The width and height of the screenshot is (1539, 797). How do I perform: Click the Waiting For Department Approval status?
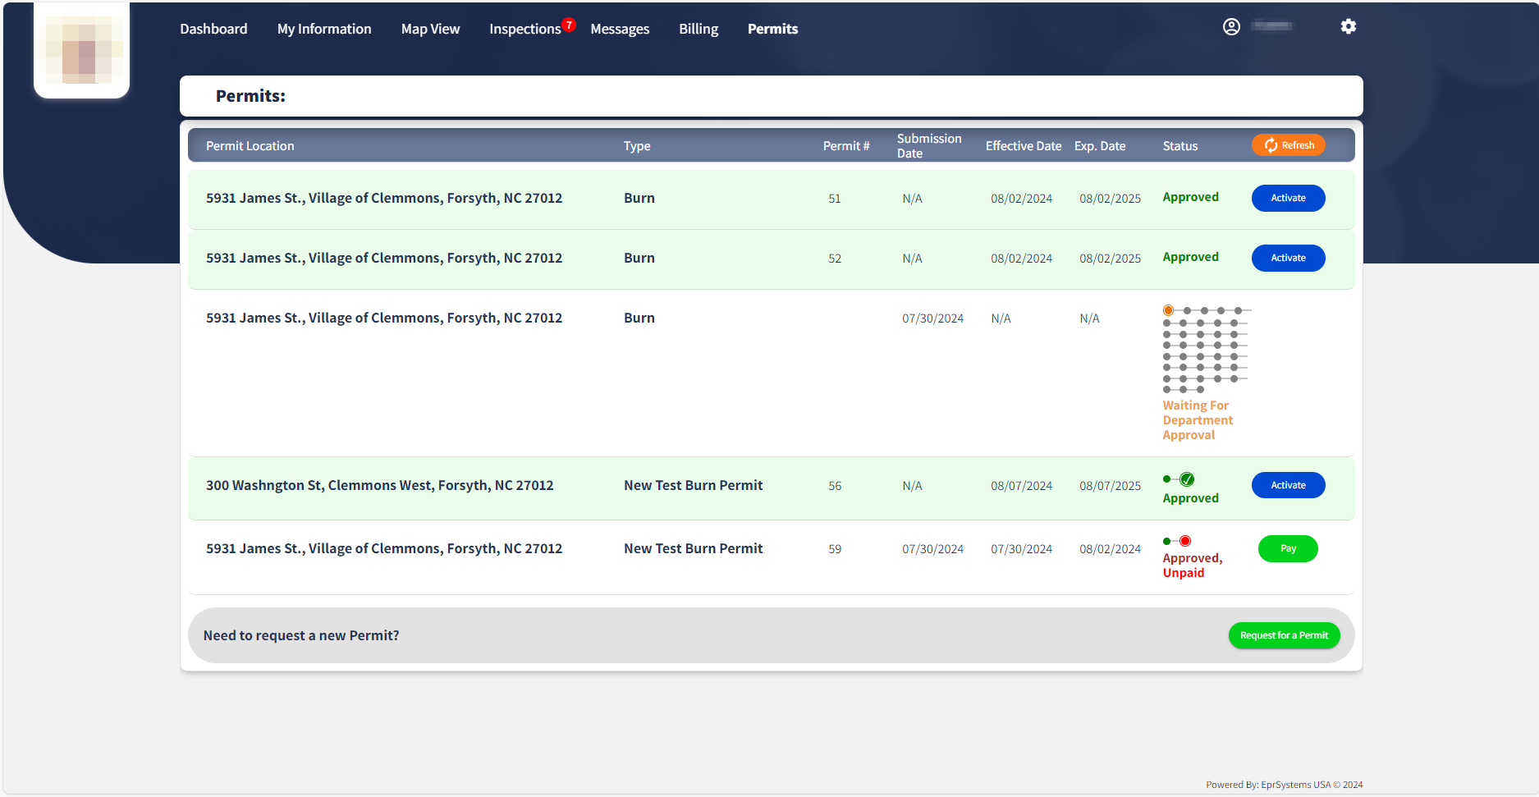coord(1197,420)
